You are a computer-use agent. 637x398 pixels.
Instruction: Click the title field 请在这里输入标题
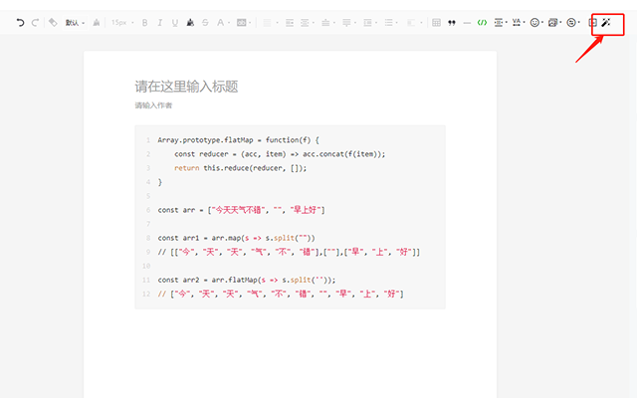click(x=186, y=87)
